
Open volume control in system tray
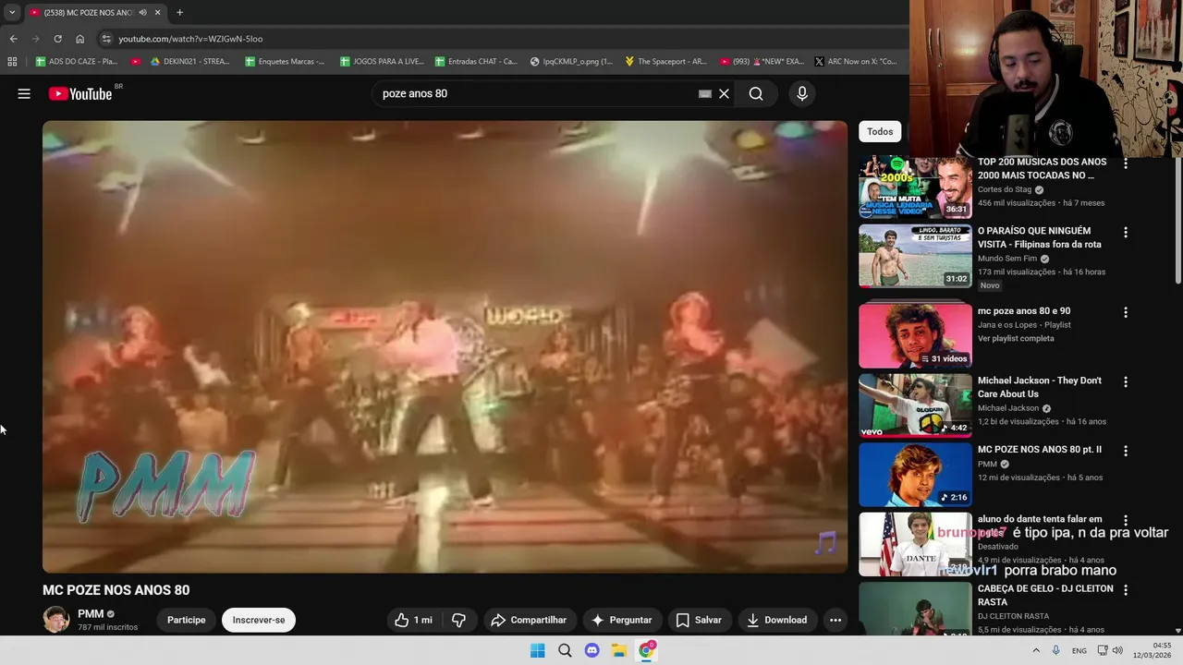1117,650
